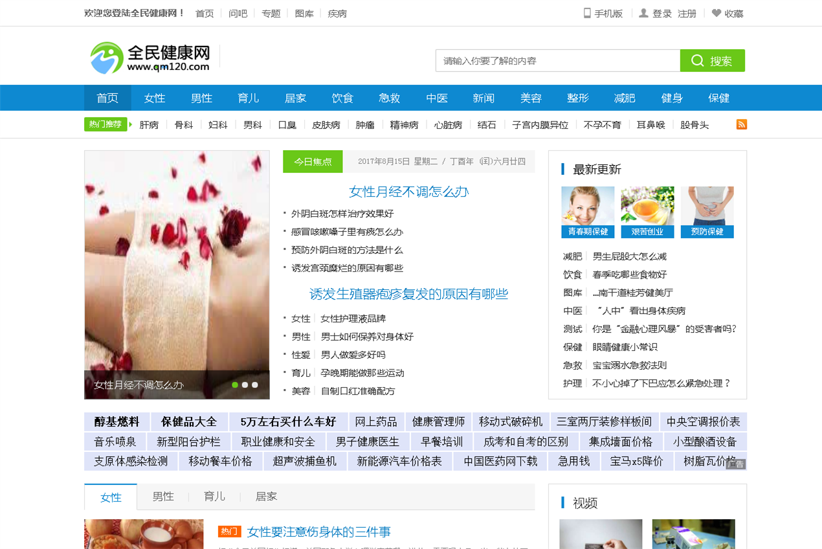Open the 皮肤病 hot recommendation link
Image resolution: width=822 pixels, height=549 pixels.
point(326,125)
